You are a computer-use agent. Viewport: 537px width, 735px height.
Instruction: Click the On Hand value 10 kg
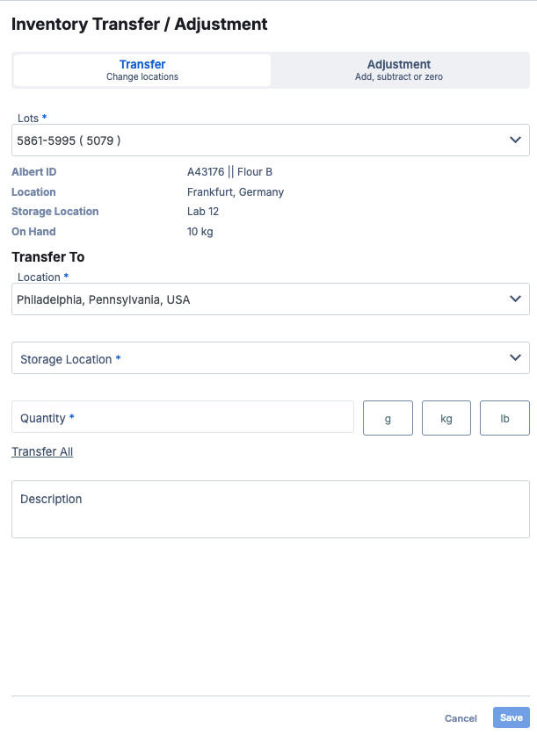pyautogui.click(x=200, y=232)
